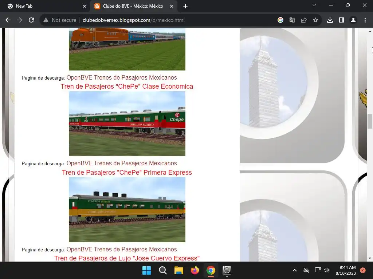Click the cloud sync tray icon
Image resolution: width=373 pixels, height=279 pixels.
(x=306, y=270)
